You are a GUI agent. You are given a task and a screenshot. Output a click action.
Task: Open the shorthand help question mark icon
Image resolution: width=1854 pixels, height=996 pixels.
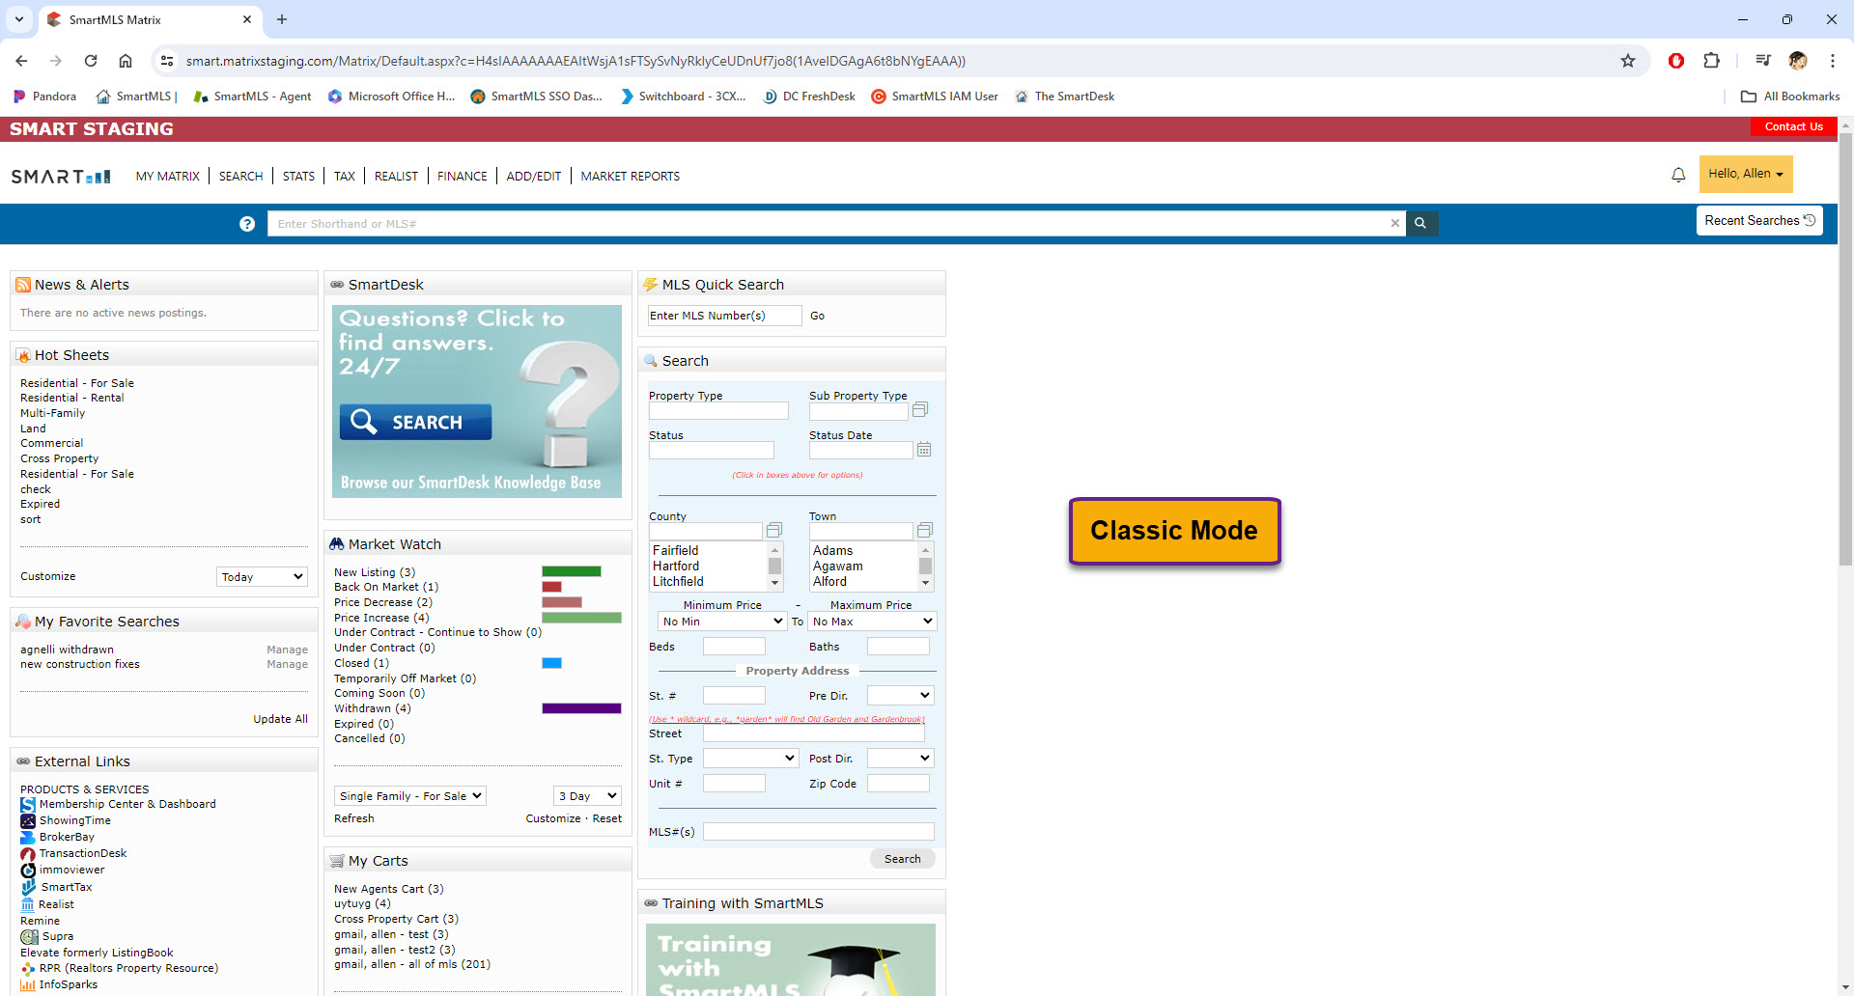247,224
